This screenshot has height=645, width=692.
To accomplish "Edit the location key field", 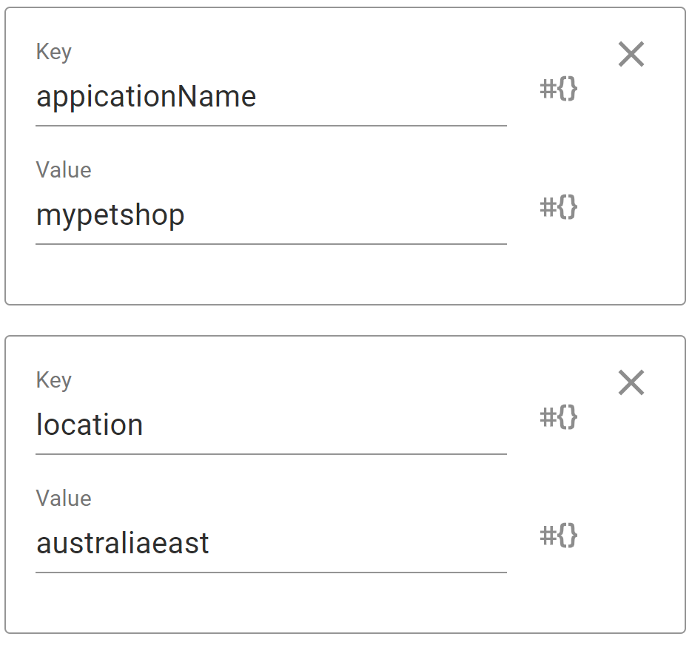I will 271,425.
